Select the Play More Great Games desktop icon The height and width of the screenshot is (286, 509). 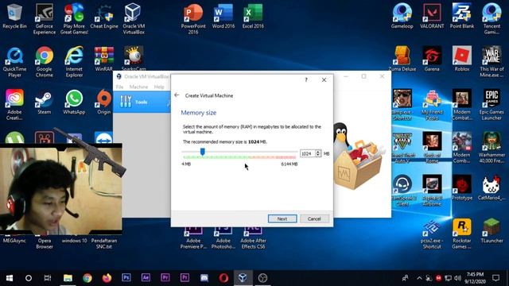point(74,18)
